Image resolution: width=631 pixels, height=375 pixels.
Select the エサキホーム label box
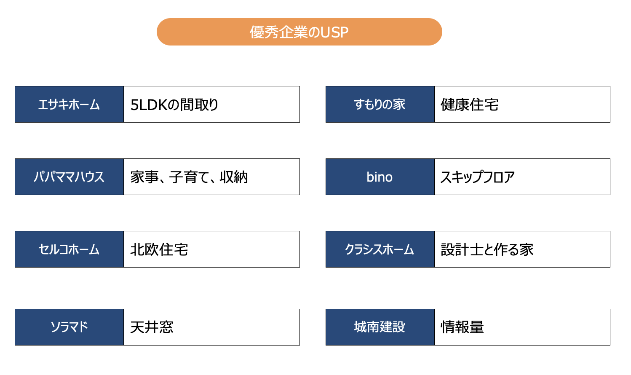point(69,104)
